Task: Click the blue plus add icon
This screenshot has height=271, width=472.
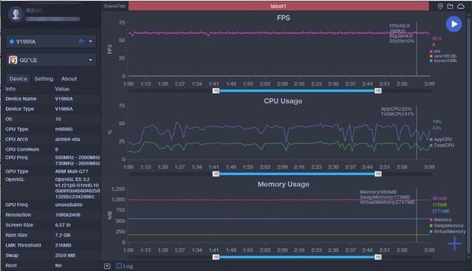Action: (x=454, y=243)
